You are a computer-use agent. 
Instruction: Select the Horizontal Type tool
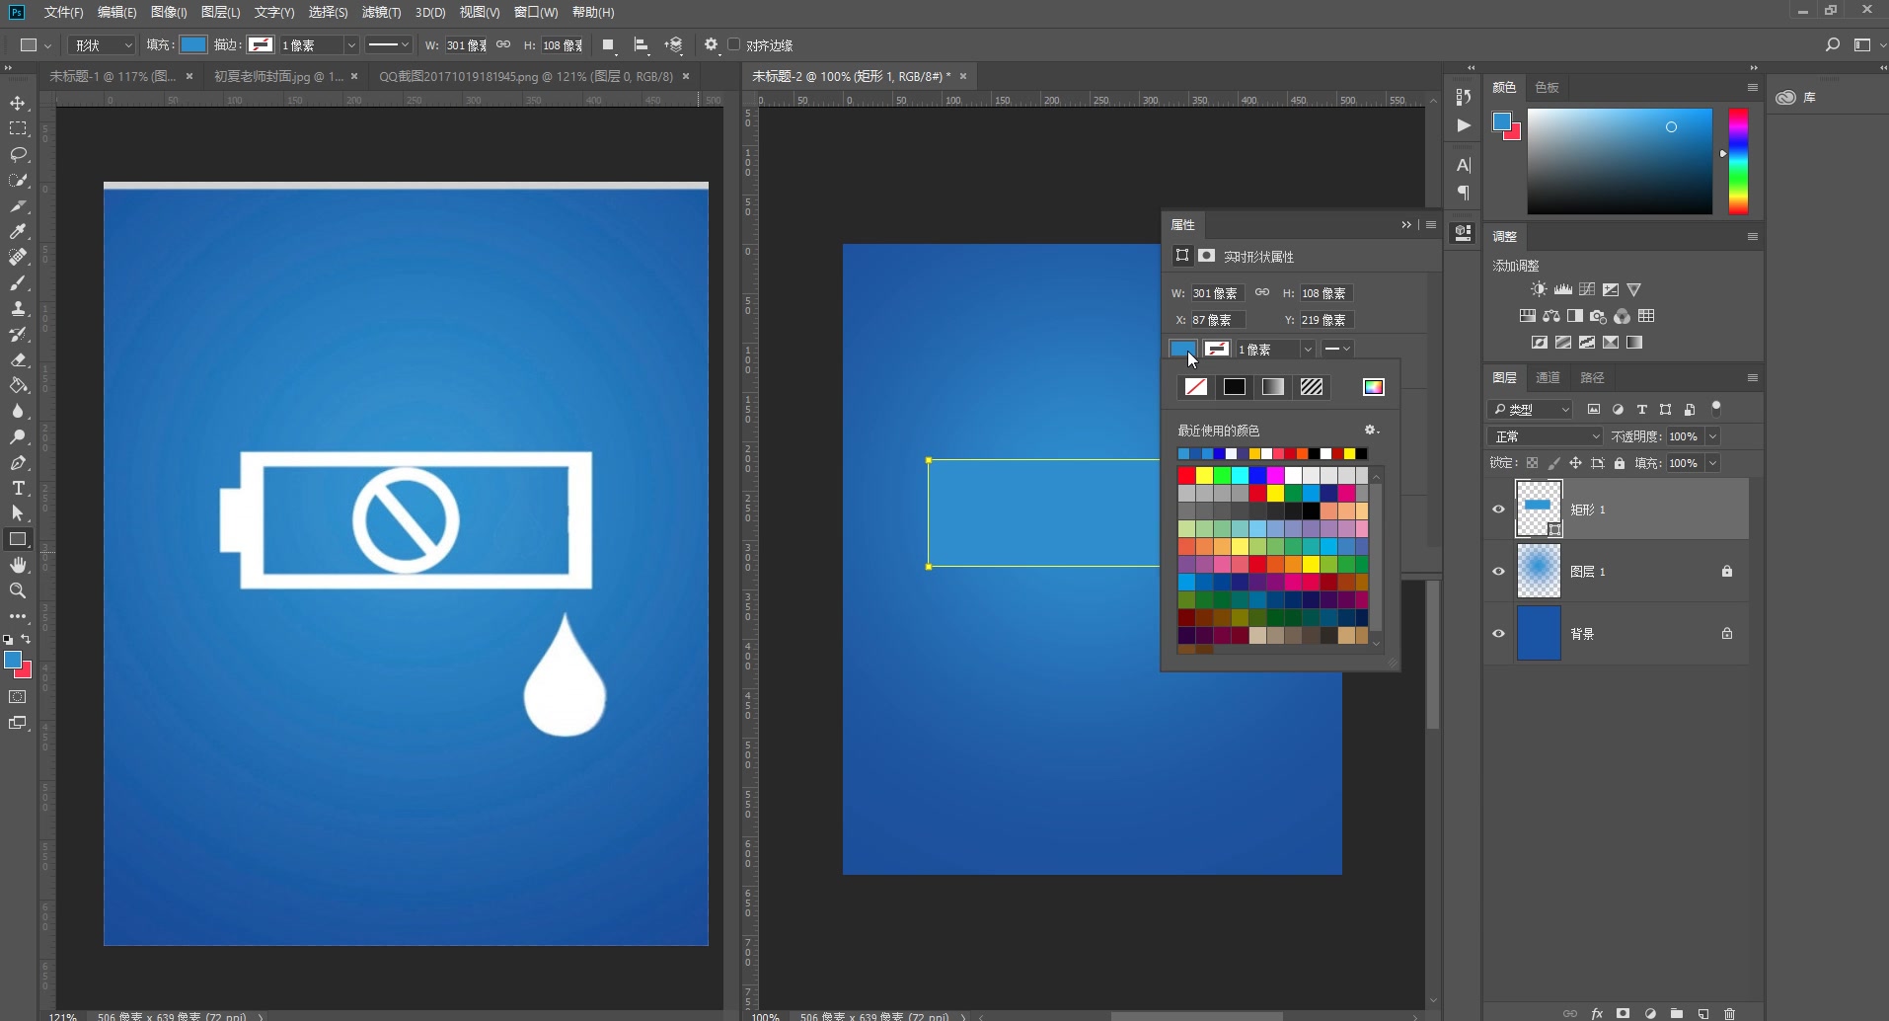click(x=18, y=488)
